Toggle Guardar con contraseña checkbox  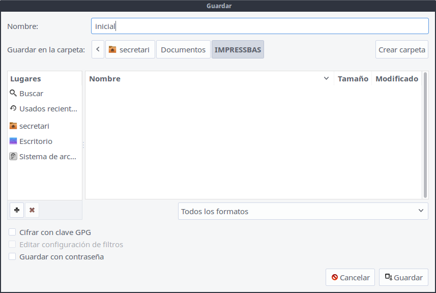point(13,257)
